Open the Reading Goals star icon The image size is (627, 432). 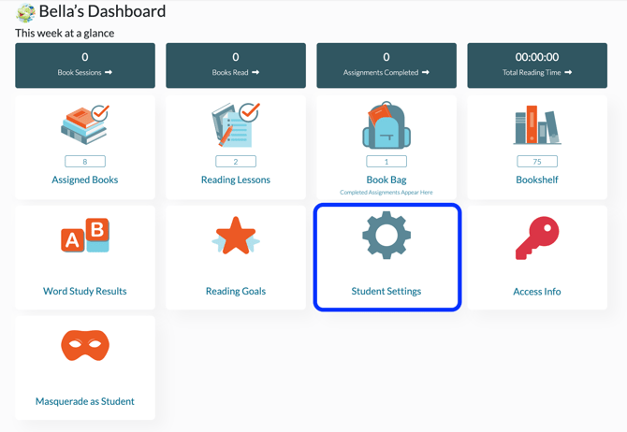point(236,236)
